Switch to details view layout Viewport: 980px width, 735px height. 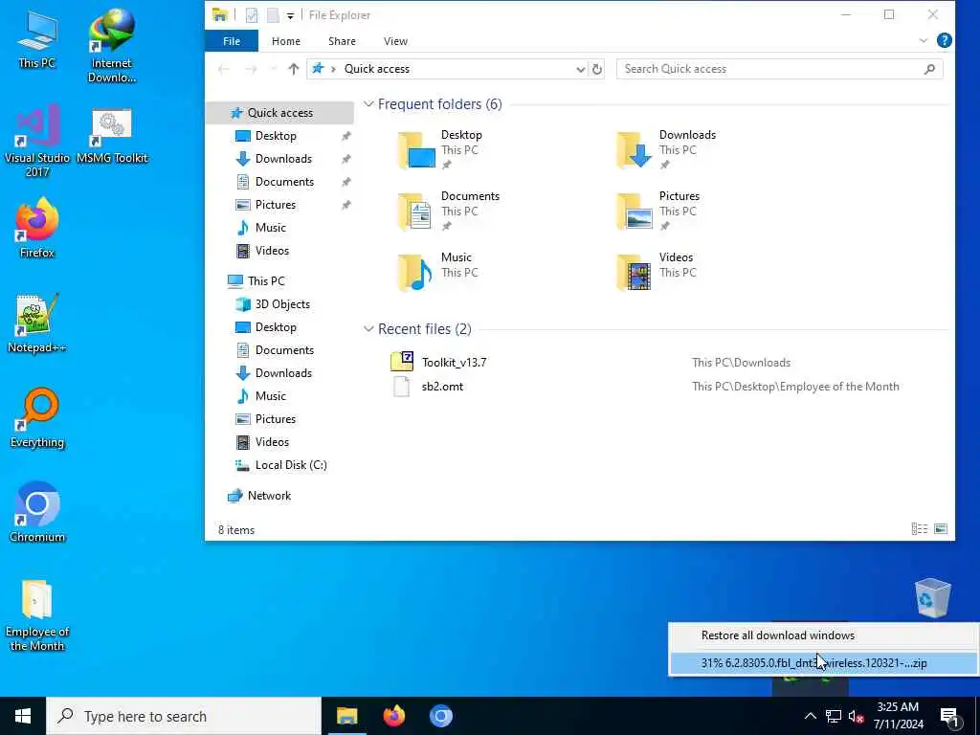pyautogui.click(x=920, y=529)
